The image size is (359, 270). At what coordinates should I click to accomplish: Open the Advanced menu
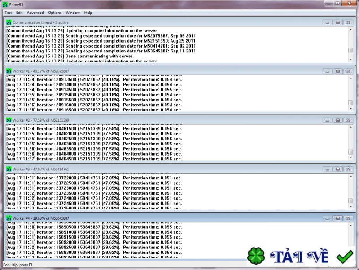pyautogui.click(x=35, y=13)
